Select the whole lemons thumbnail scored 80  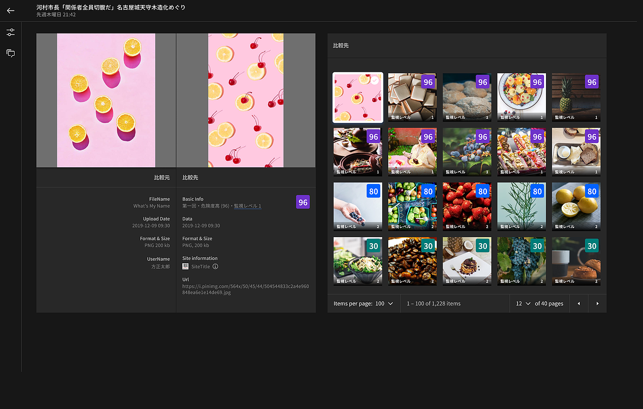tap(576, 207)
